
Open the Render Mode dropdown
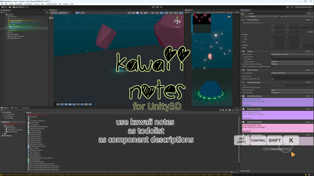[292, 54]
